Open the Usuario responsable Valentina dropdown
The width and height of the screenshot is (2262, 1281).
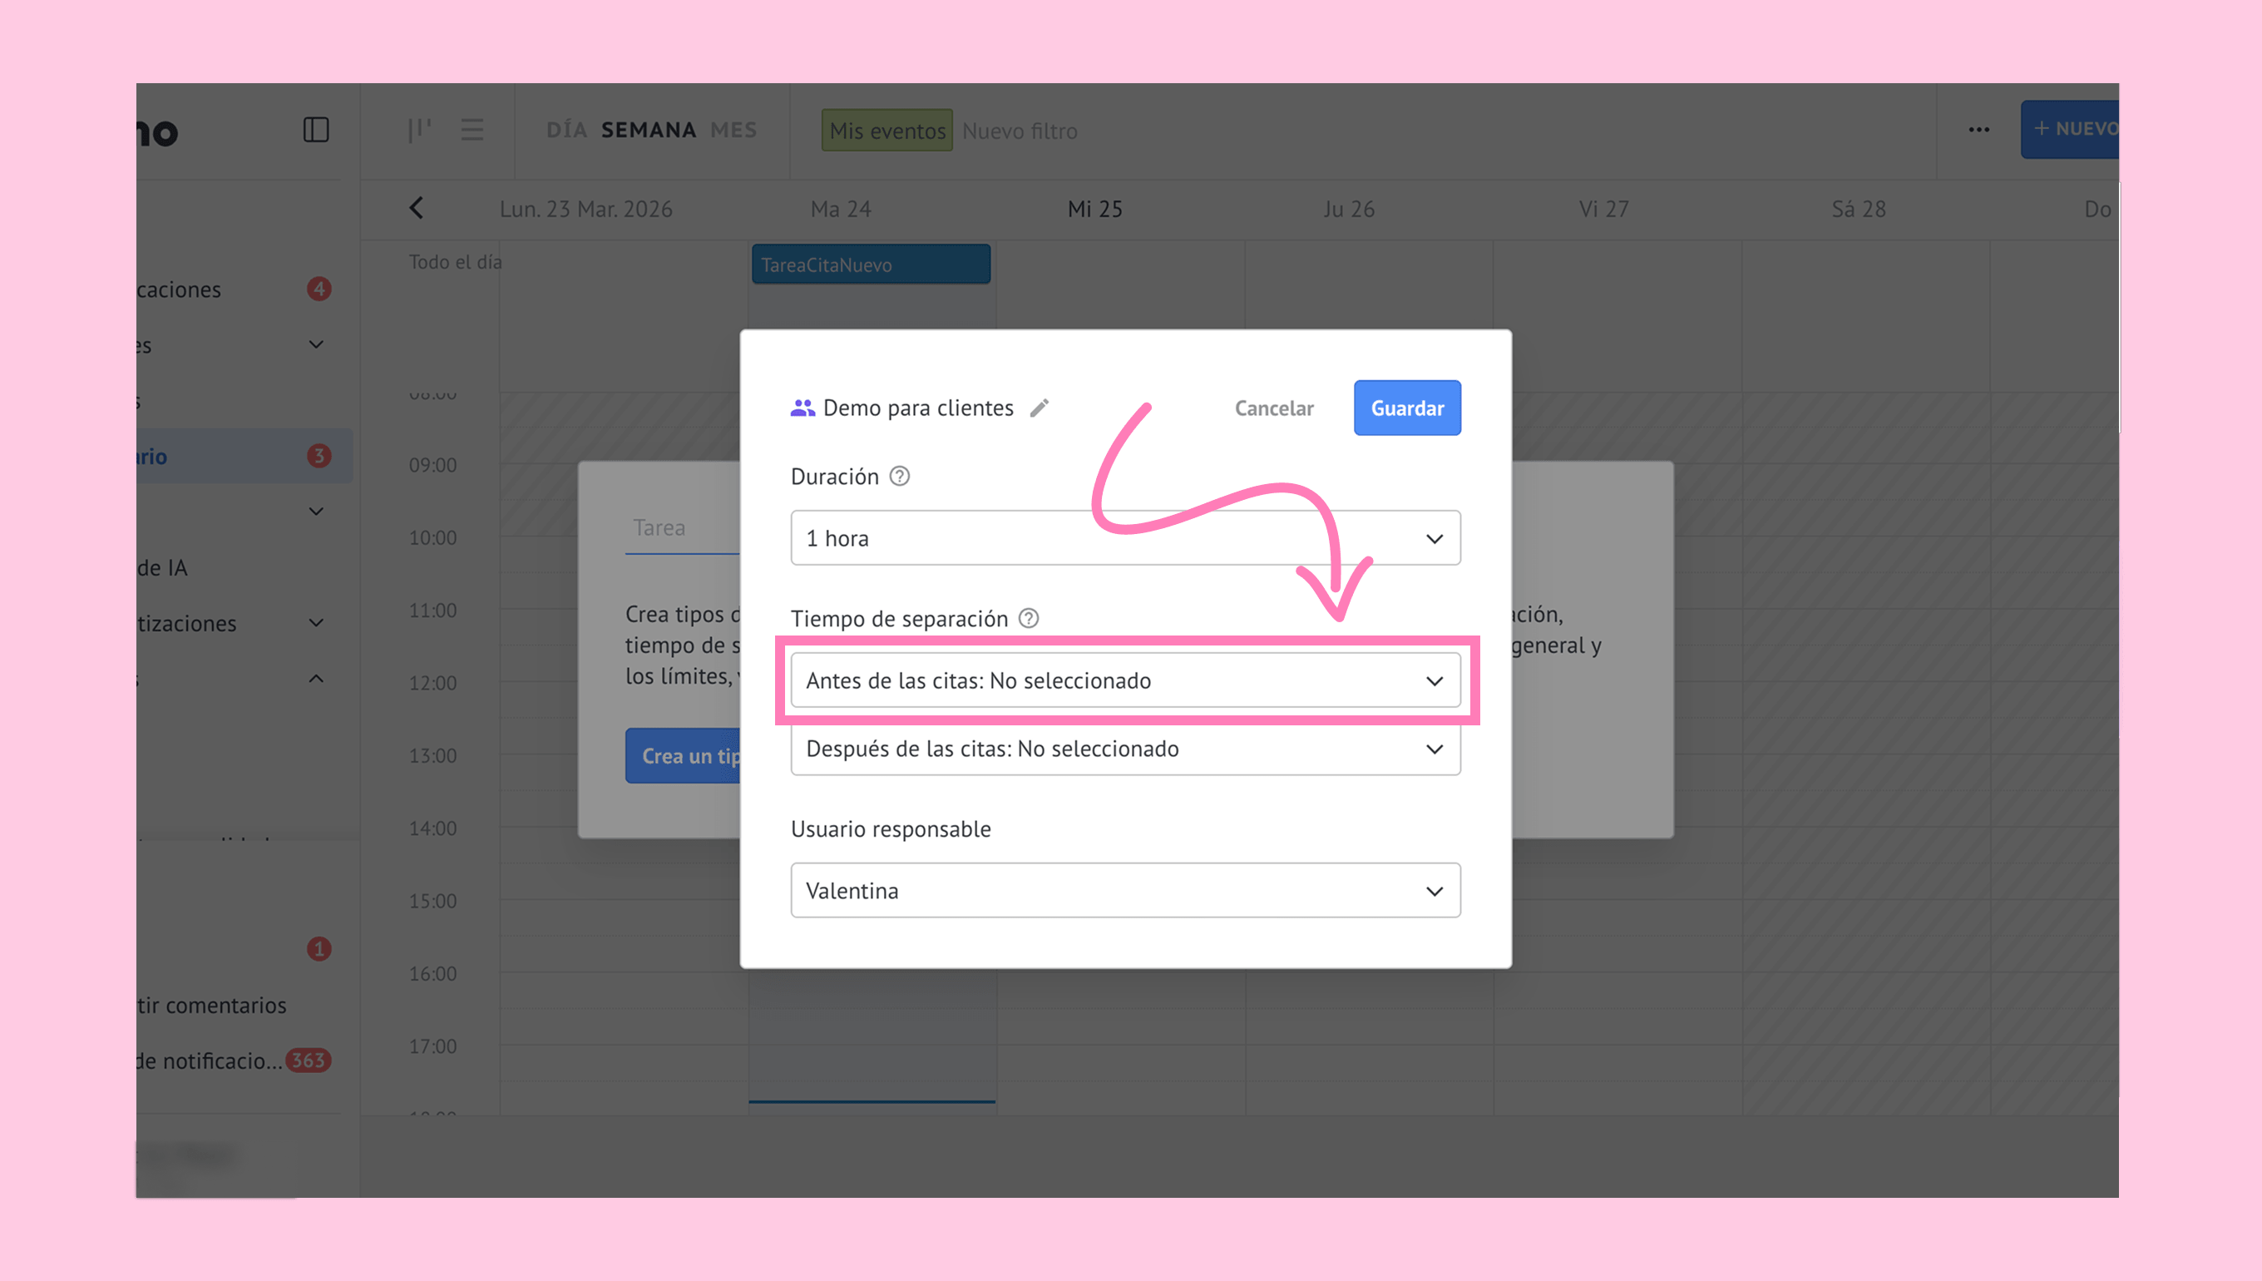coord(1125,890)
